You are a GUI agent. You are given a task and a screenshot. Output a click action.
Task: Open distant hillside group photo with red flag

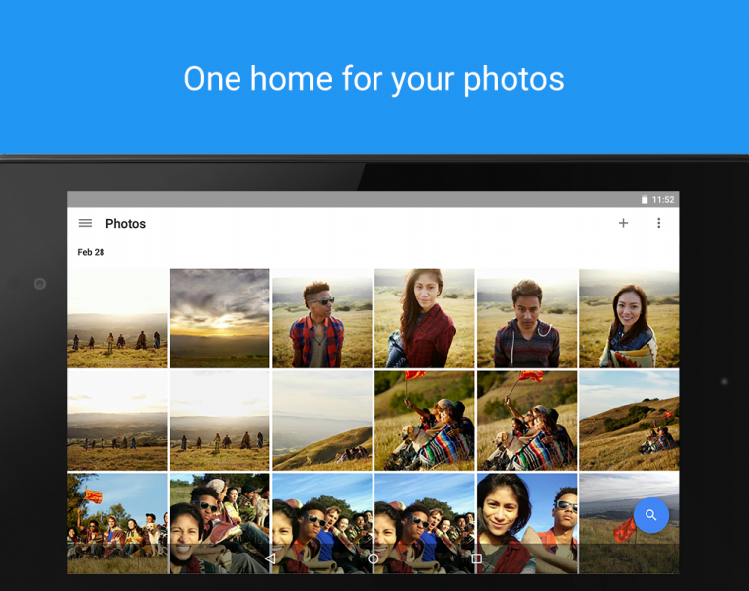point(630,421)
